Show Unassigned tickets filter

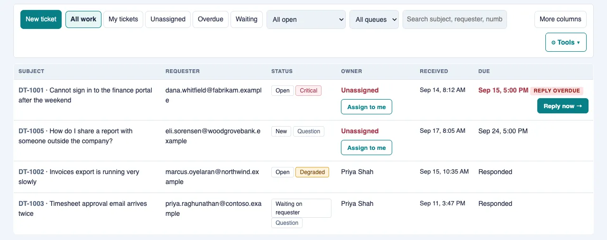coord(168,19)
